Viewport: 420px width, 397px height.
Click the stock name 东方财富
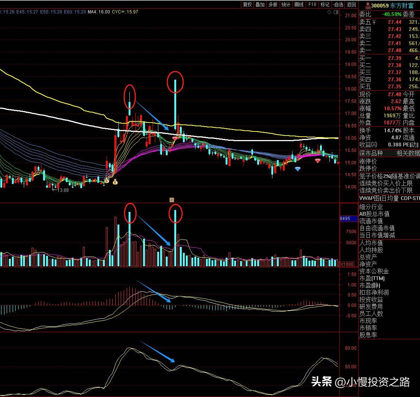pos(402,6)
